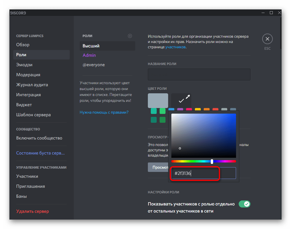Click the role name text field

(199, 74)
